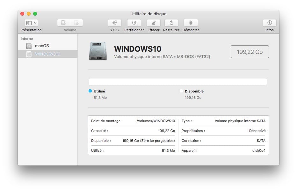Zoom the window with green button
The height and width of the screenshot is (191, 297).
[x=35, y=14]
